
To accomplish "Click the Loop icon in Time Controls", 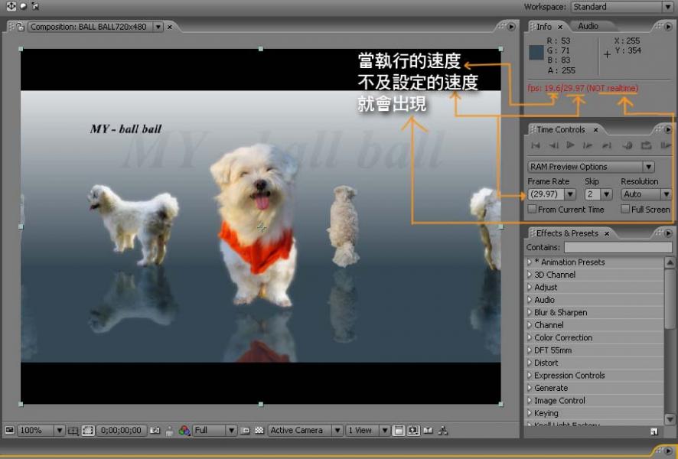I will 645,145.
